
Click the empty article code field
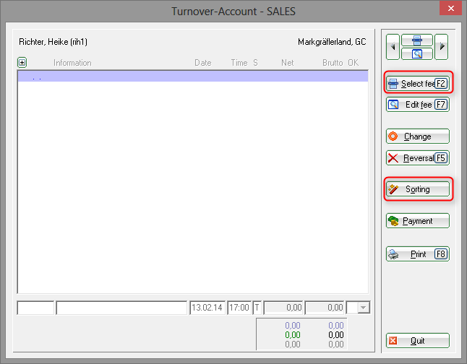point(35,308)
